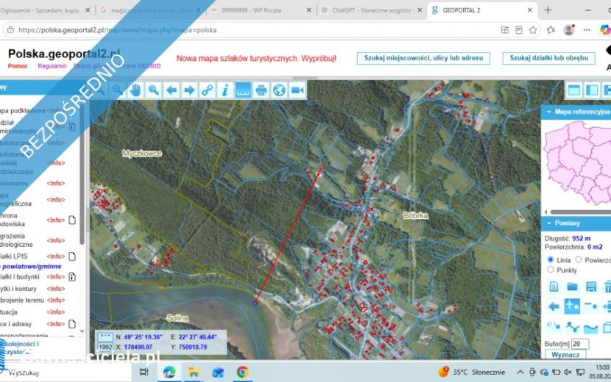The image size is (611, 382).
Task: Select the Linia measurement mode
Action: tap(551, 259)
